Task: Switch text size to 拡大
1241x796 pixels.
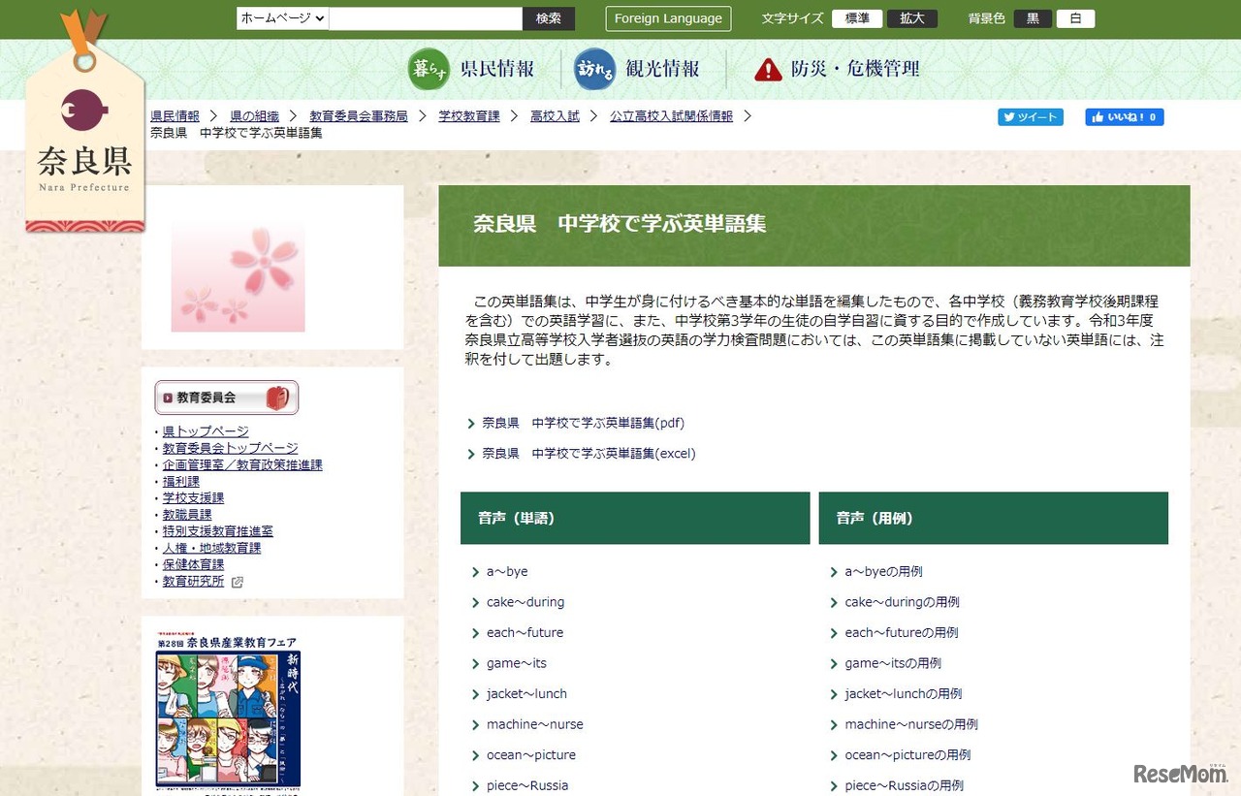Action: tap(911, 17)
